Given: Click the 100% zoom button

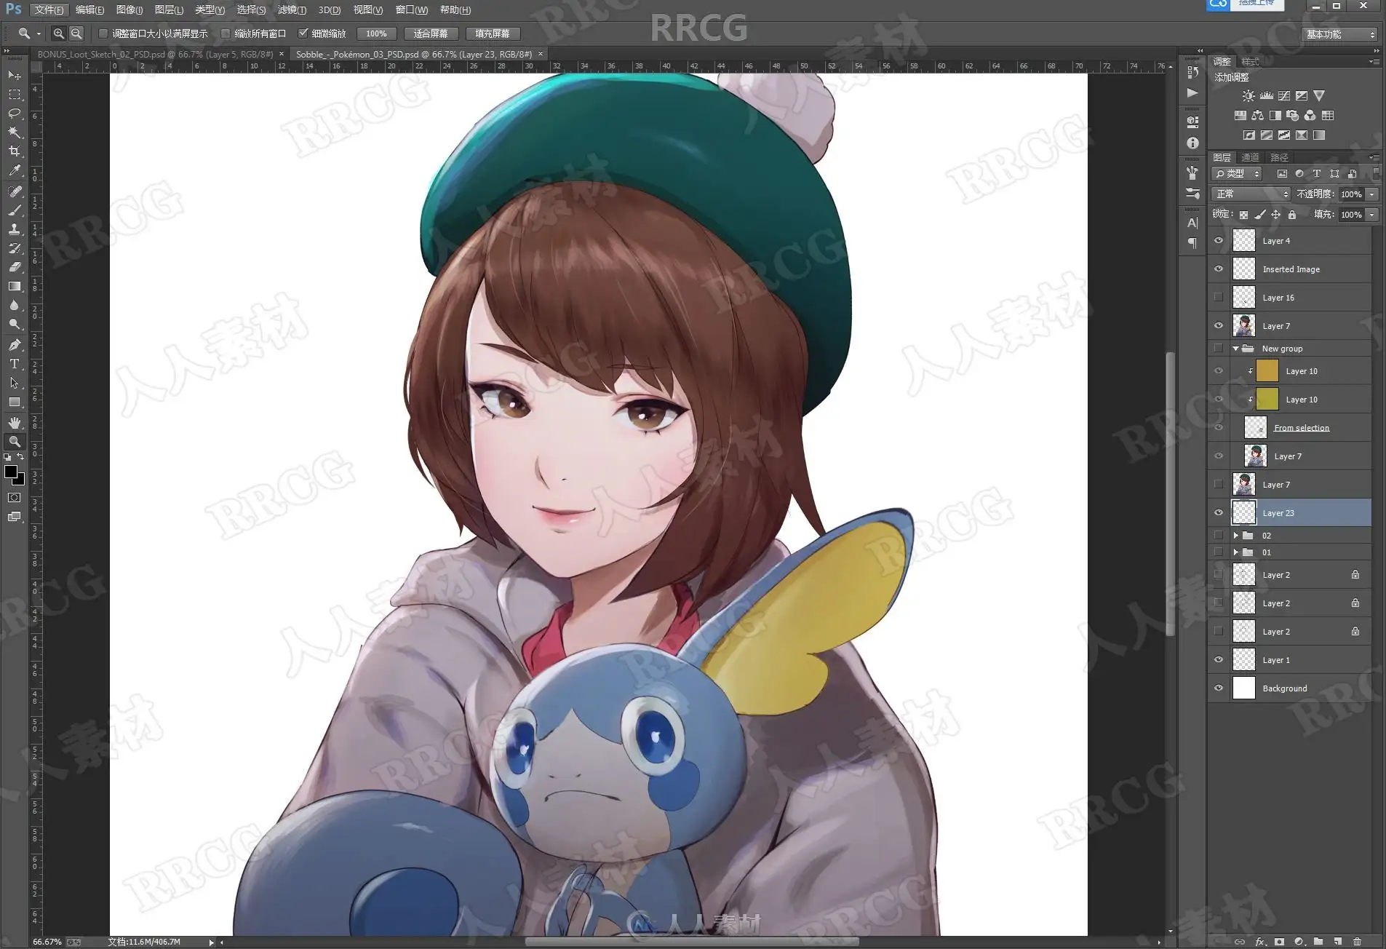Looking at the screenshot, I should tap(376, 33).
